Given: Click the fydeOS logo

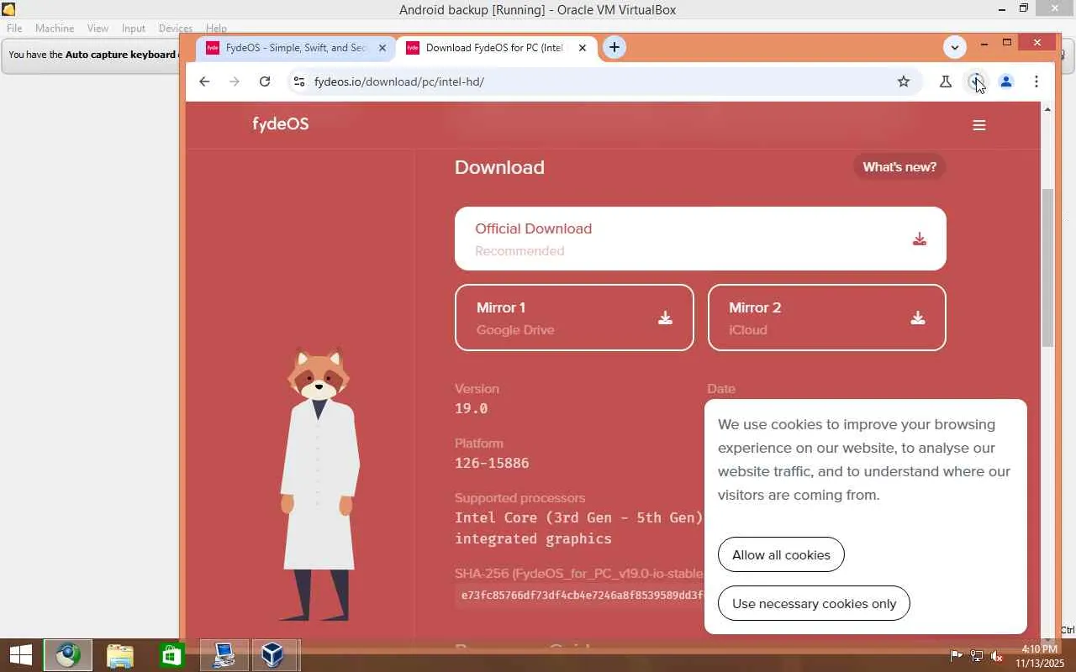Looking at the screenshot, I should pos(281,124).
